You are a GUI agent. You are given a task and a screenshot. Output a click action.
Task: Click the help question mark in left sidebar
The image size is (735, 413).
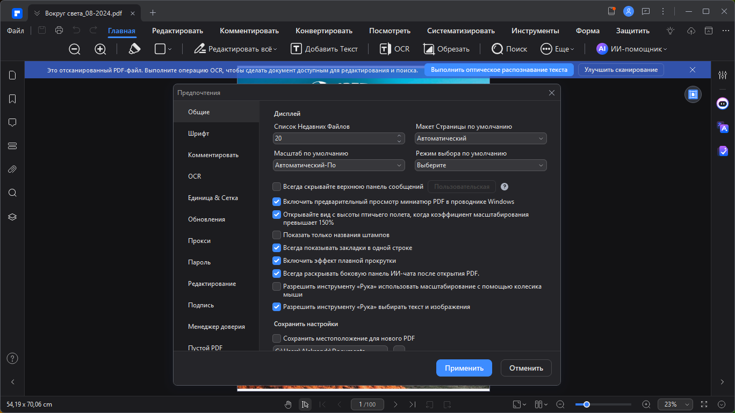click(x=12, y=358)
